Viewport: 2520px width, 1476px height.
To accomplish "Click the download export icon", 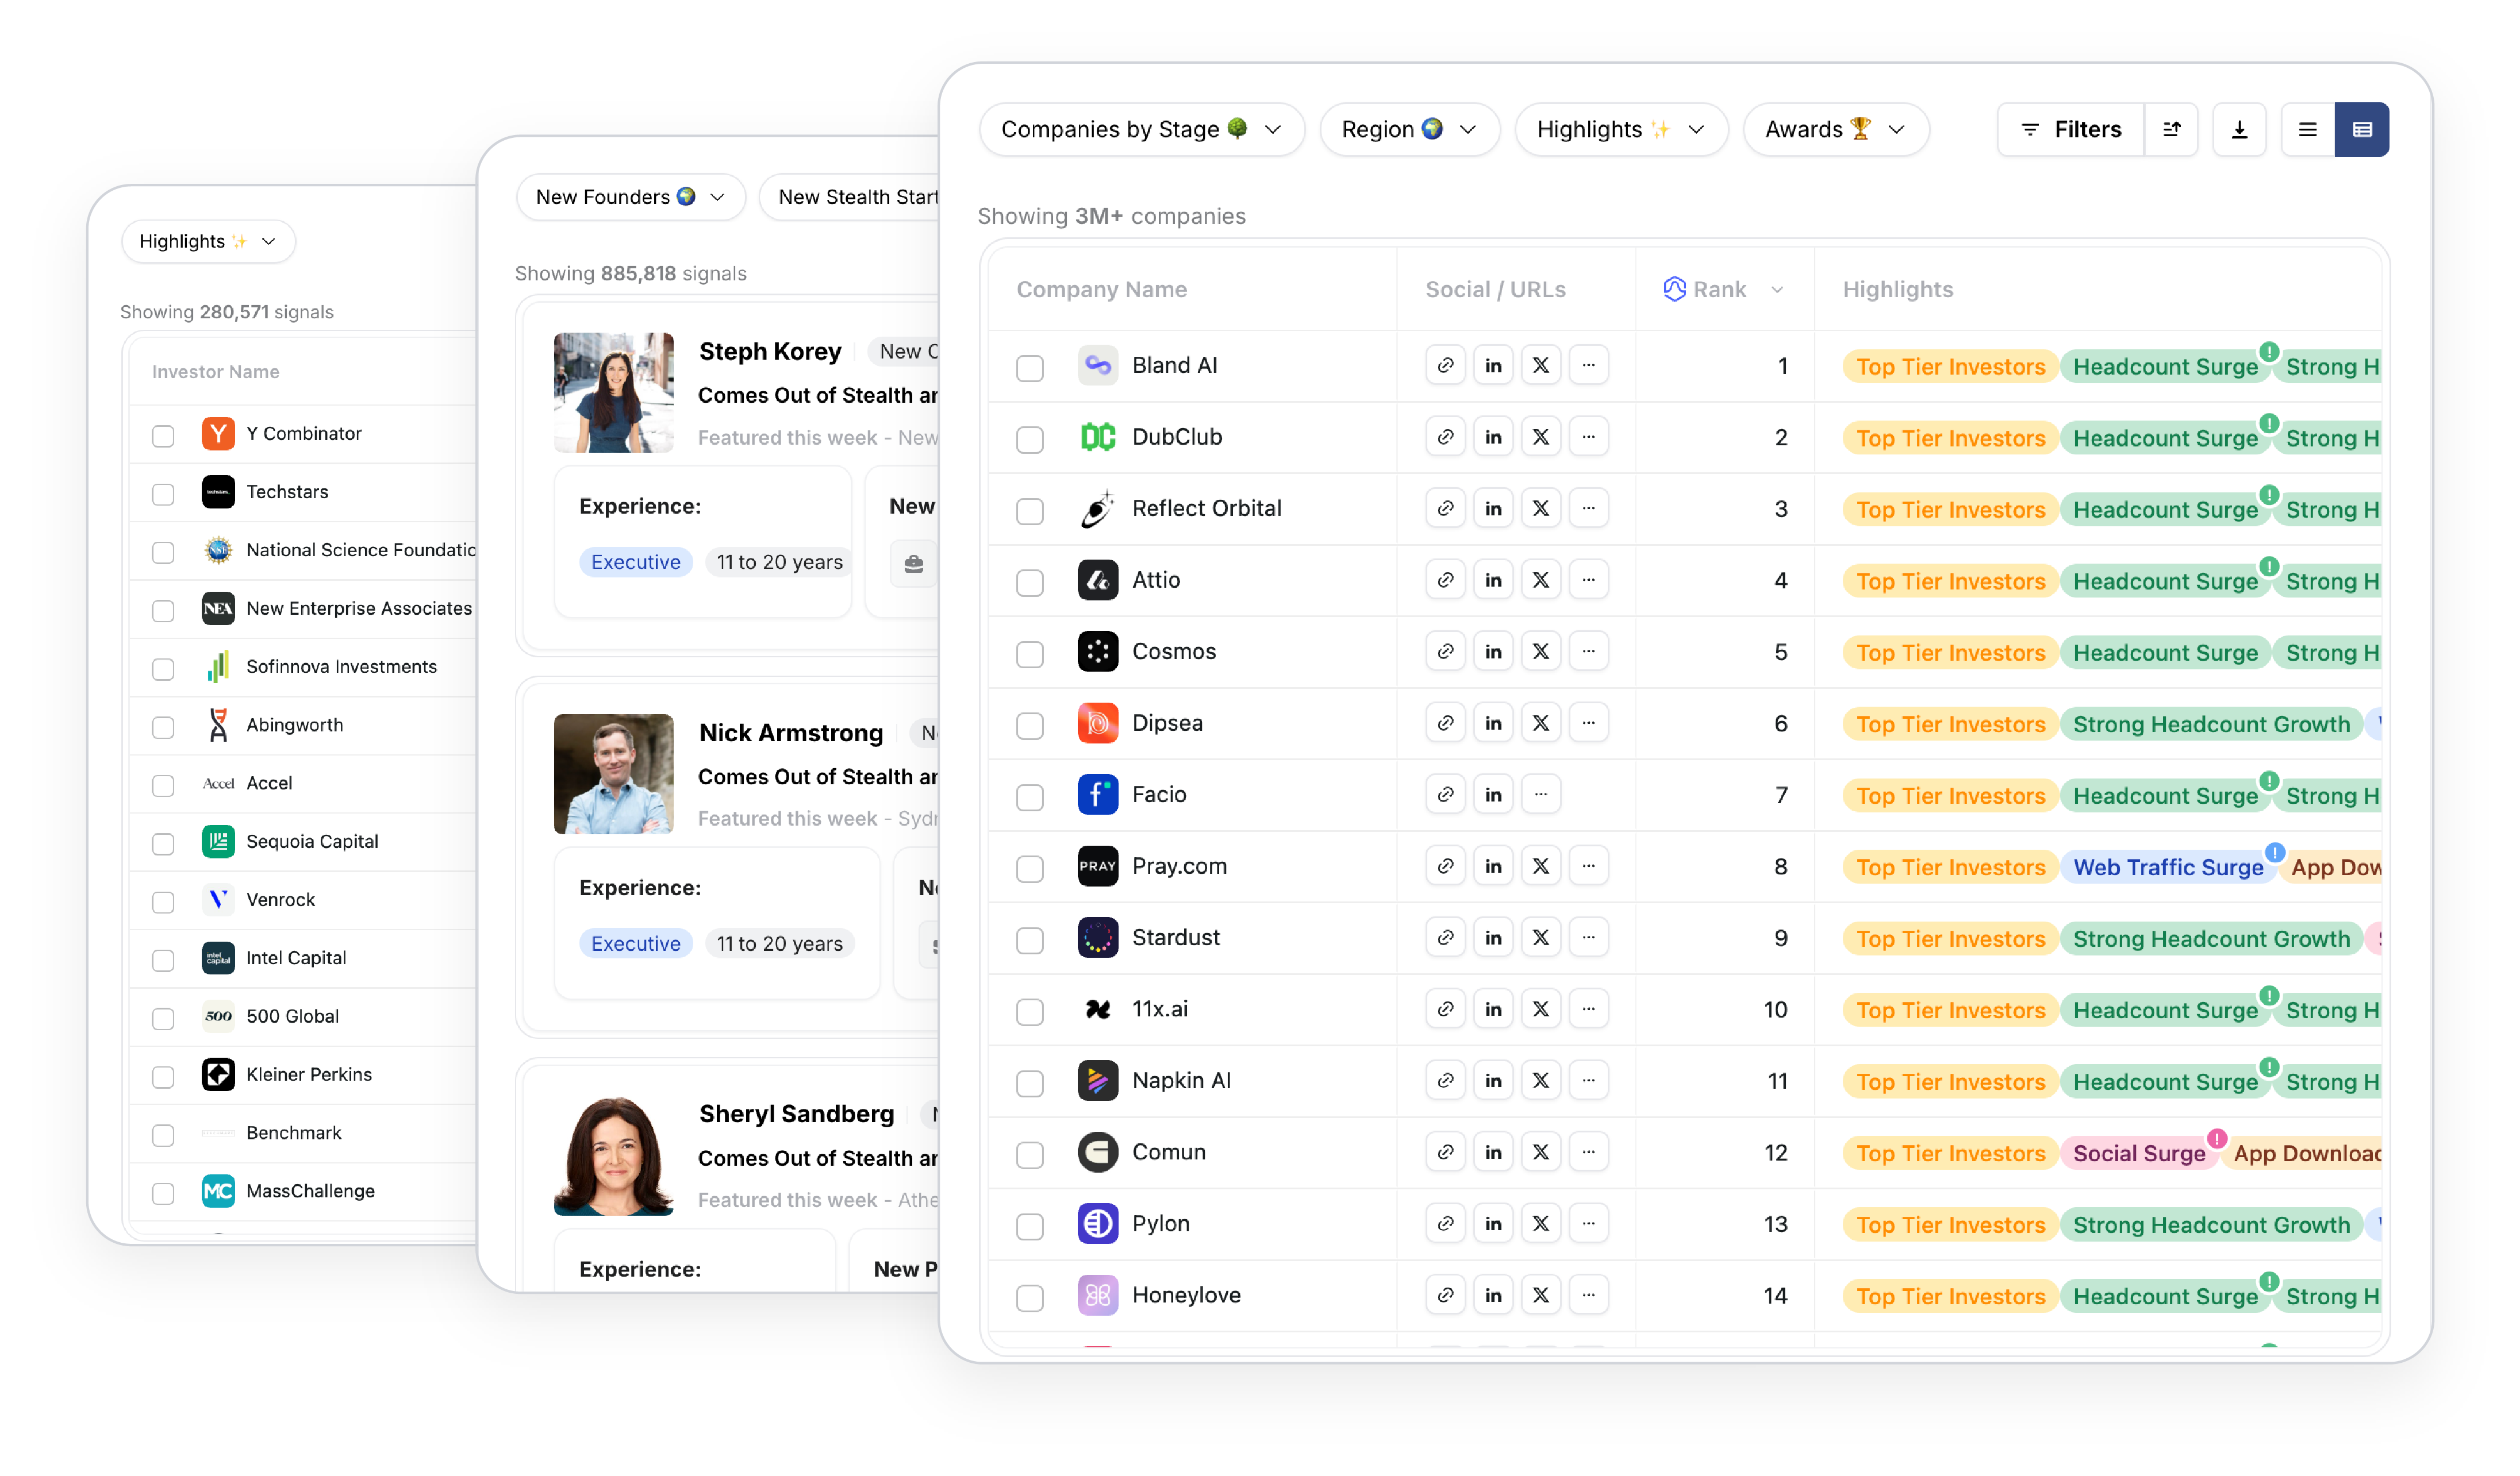I will [2239, 129].
